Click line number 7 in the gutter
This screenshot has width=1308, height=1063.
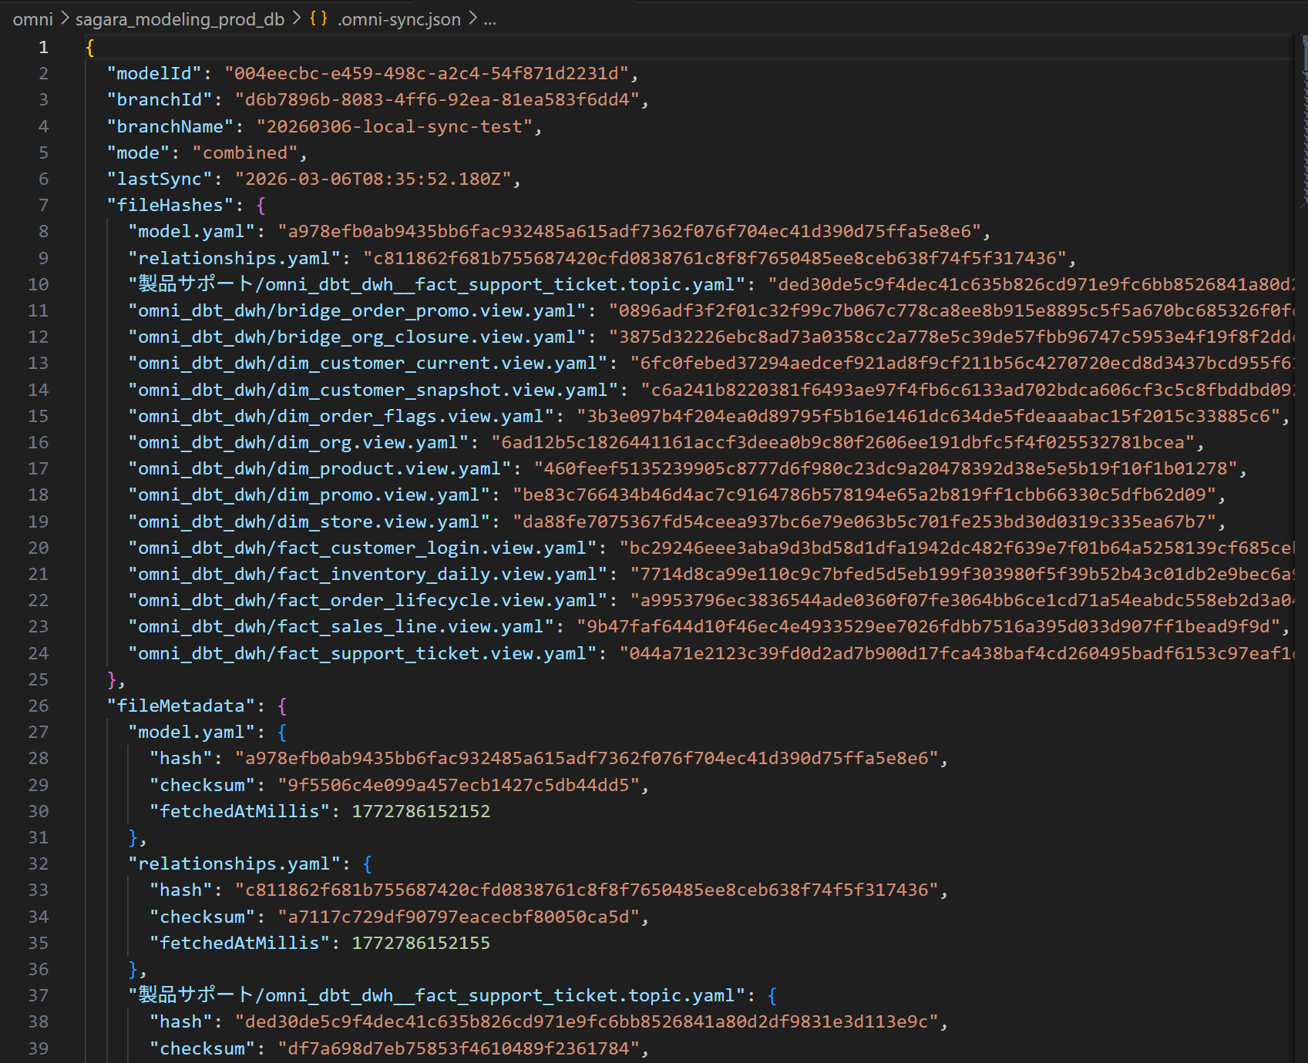tap(43, 206)
